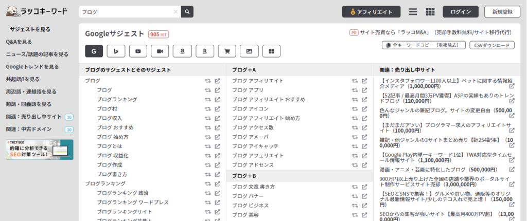This screenshot has width=527, height=221.
Task: Re-search icon for ブログ アイコン row
Action: coord(355,109)
